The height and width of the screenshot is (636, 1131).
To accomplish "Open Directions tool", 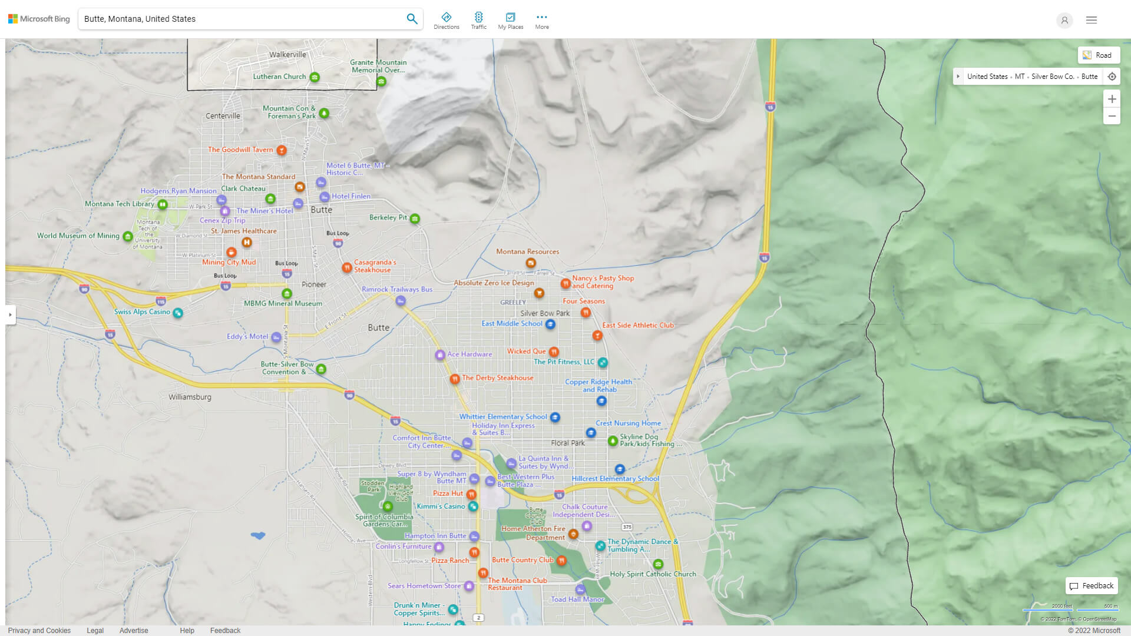I will click(446, 21).
